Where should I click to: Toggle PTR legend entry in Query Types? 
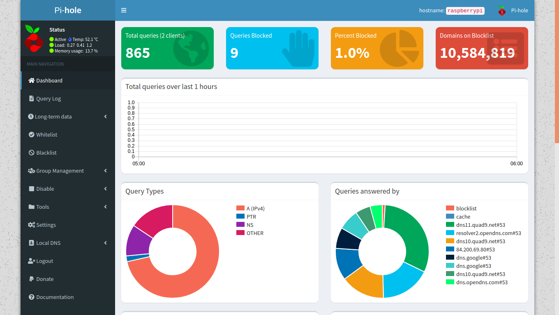pos(246,217)
